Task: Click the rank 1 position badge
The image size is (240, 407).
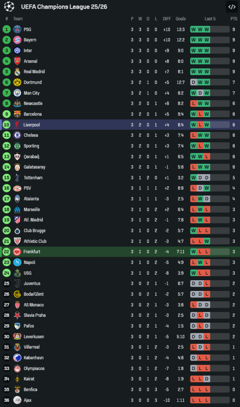Action: coord(6,29)
